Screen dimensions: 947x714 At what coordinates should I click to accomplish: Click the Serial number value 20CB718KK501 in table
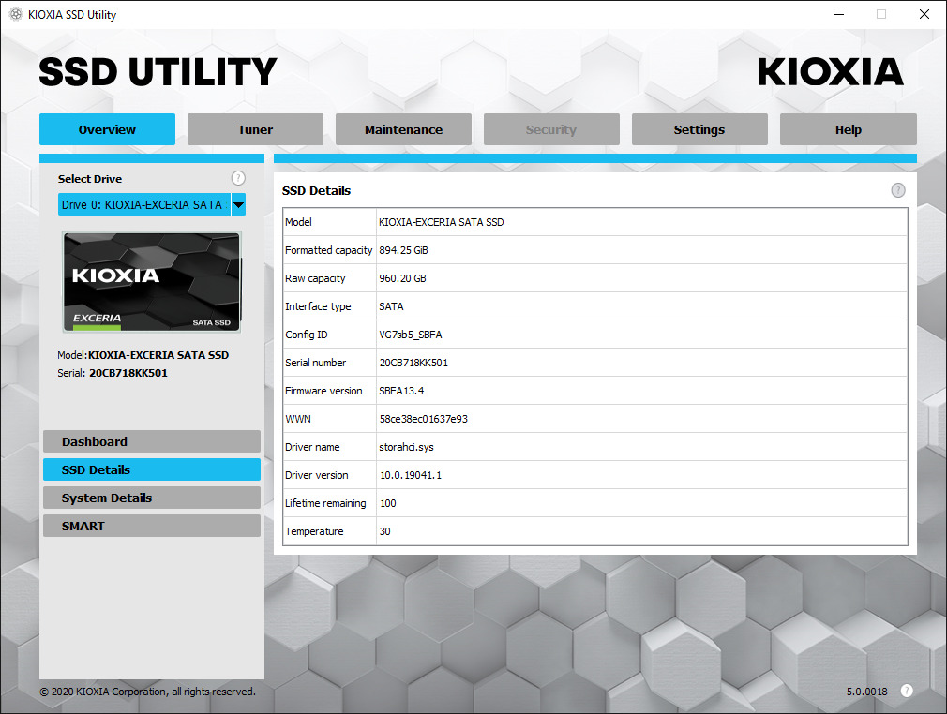(413, 363)
